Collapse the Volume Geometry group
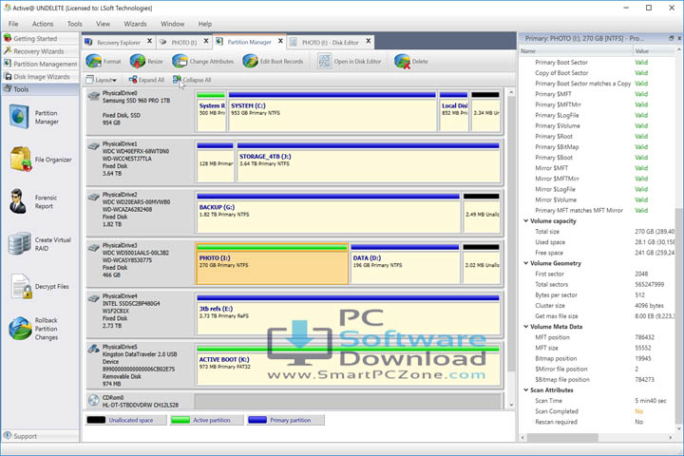Viewport: 684px width, 456px height. click(526, 263)
